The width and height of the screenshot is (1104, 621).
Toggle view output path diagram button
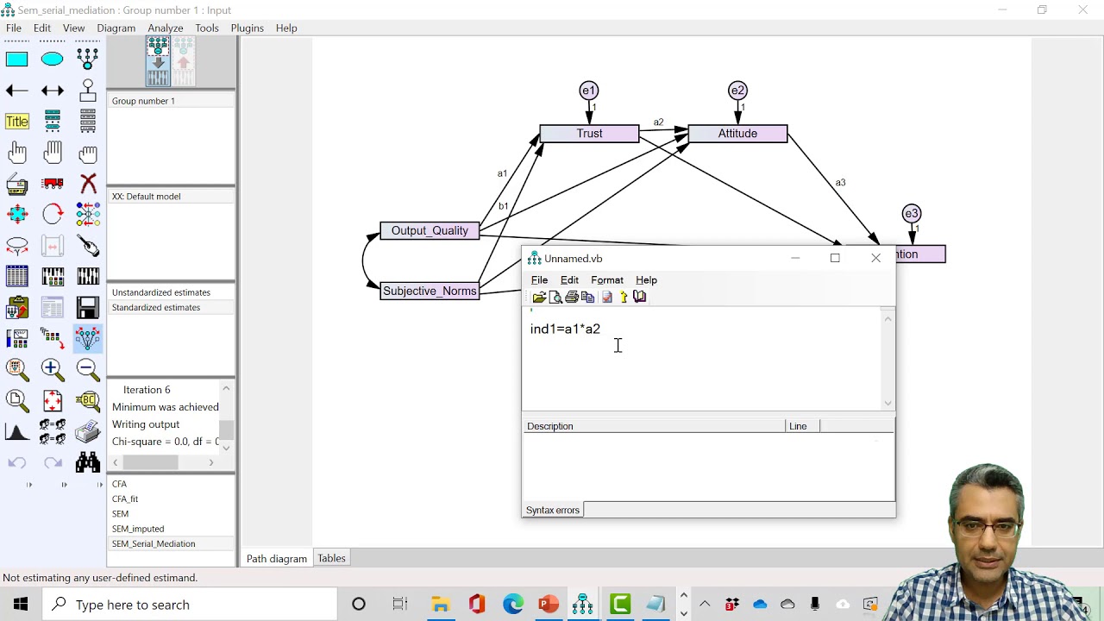click(x=183, y=62)
